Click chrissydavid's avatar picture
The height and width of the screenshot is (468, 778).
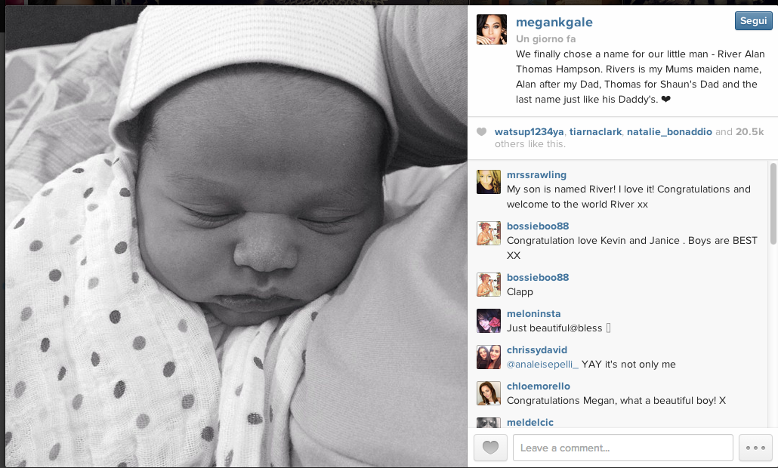(489, 357)
